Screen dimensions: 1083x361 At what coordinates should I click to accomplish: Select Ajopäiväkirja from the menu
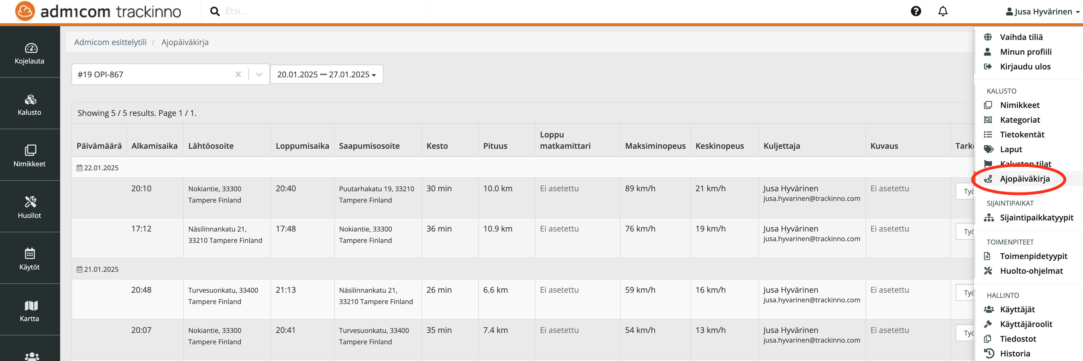coord(1024,179)
